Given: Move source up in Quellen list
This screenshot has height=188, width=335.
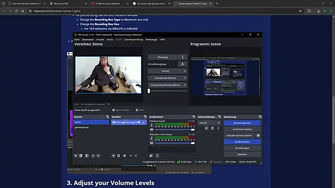Looking at the screenshot, I should (130, 156).
